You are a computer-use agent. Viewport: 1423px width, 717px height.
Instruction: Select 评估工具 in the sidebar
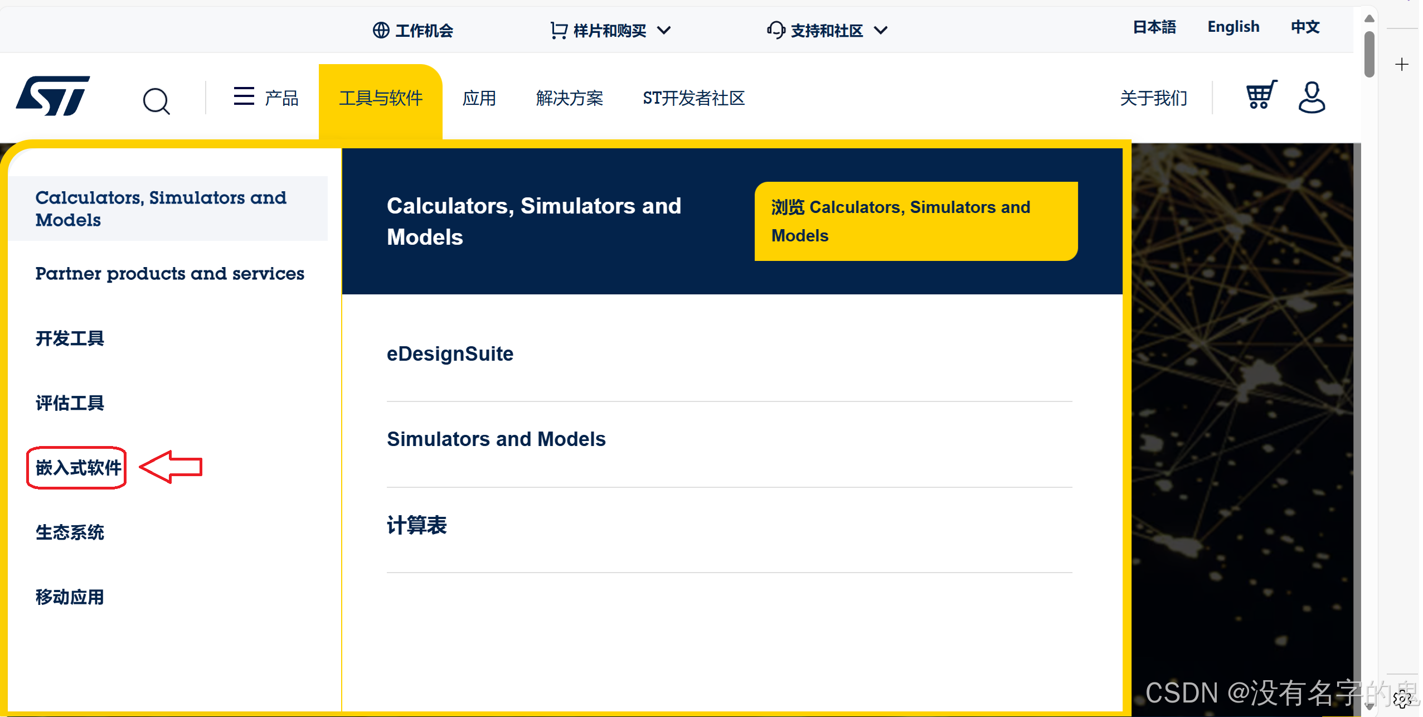point(70,403)
